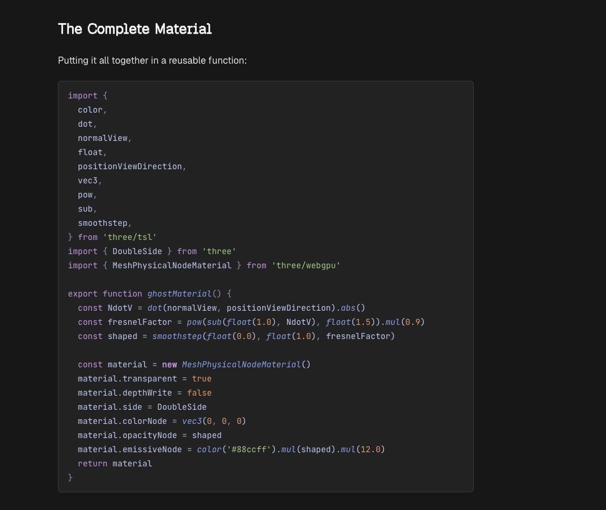Click the 'ghostMaterial' function name
The image size is (606, 510).
click(x=180, y=294)
